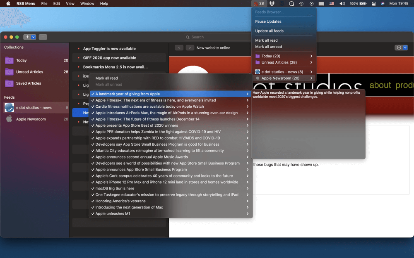The width and height of the screenshot is (414, 258).
Task: Open dropdown arrow next to add feed button
Action: (x=33, y=37)
